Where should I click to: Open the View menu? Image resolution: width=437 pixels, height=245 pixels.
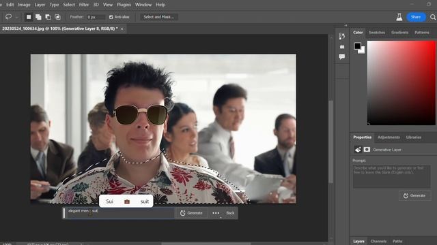(108, 5)
